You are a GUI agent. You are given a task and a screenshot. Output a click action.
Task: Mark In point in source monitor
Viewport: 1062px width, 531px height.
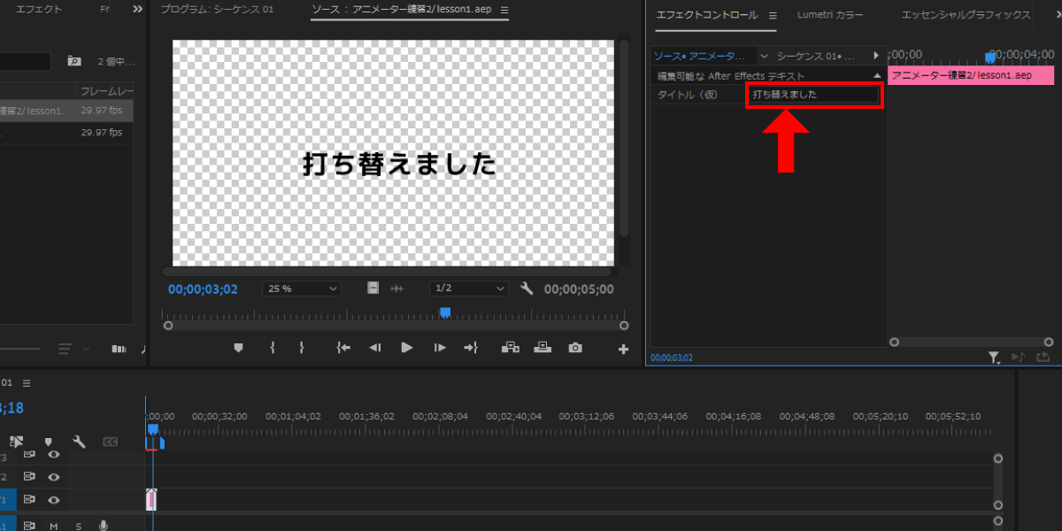click(272, 348)
